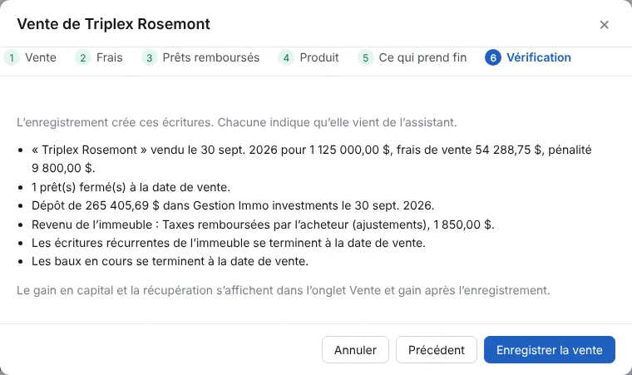Confirm with Enregistrer la vente button
632x375 pixels.
(x=550, y=349)
